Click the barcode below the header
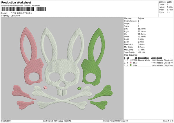The height and width of the screenshot is (123, 174). tap(24, 9)
